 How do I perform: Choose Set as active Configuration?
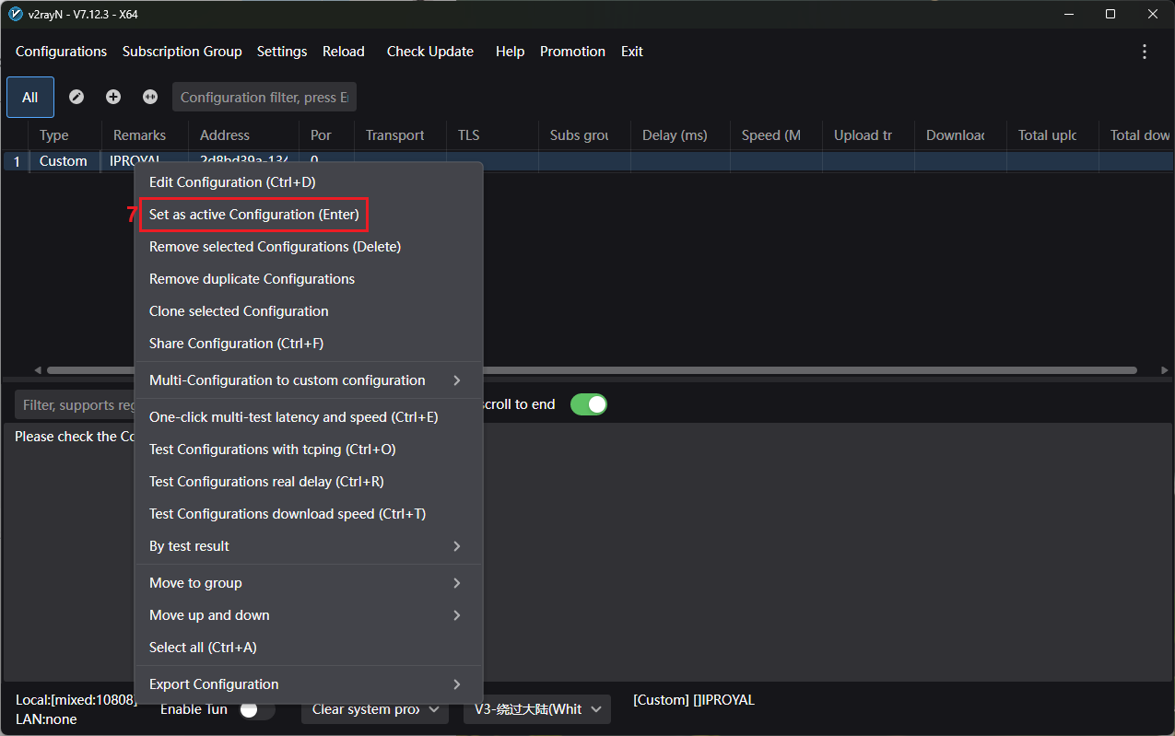point(254,215)
